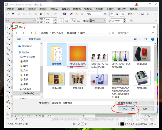Click the black outline color swatch in status bar
This screenshot has width=162, height=130.
[122, 124]
